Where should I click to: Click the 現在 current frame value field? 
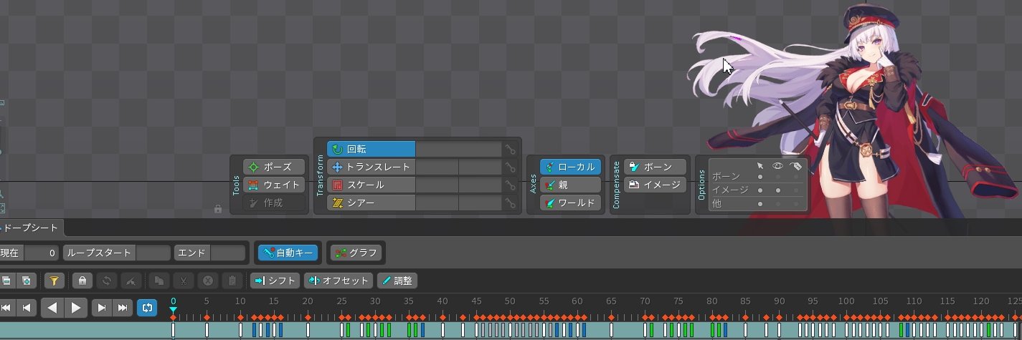(42, 253)
